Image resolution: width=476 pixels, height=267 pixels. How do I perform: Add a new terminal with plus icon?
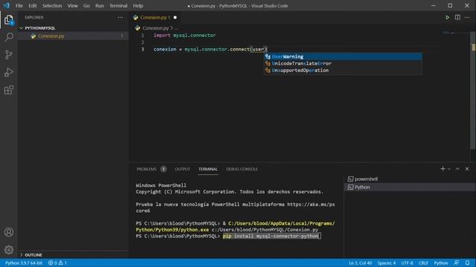443,169
